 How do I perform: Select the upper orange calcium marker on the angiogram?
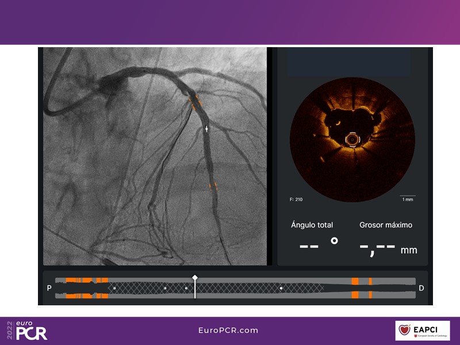[194, 102]
